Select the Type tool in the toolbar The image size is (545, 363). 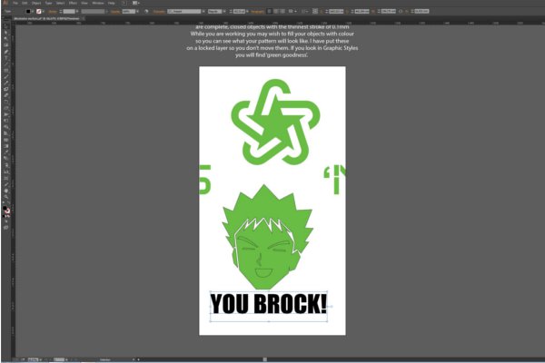click(6, 58)
